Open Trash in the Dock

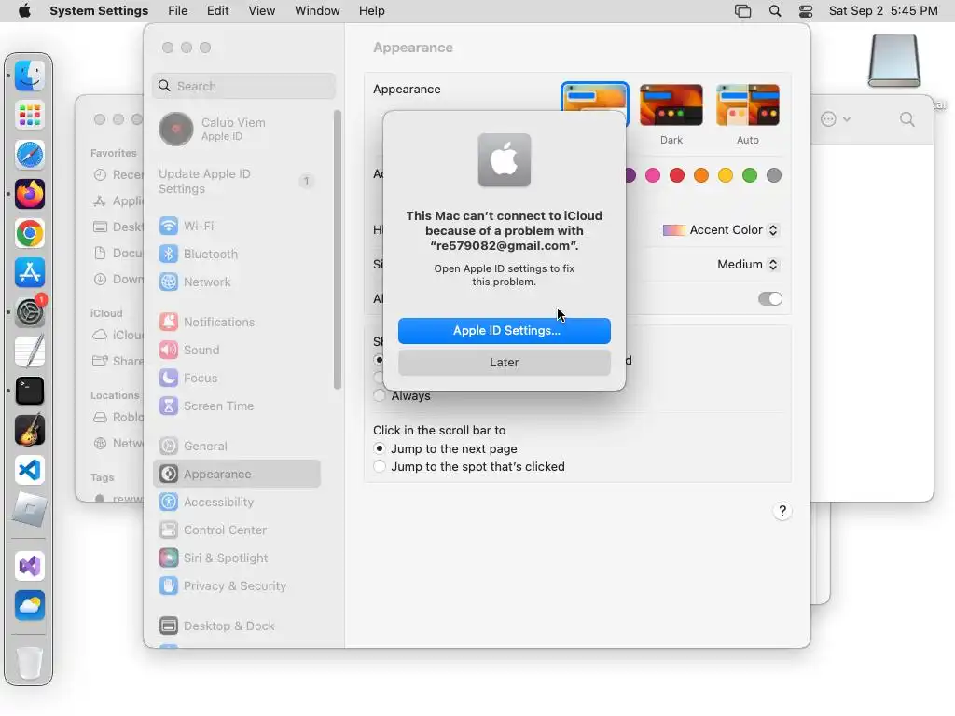click(29, 663)
